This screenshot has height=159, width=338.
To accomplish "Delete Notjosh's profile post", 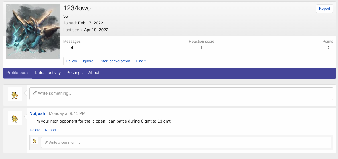I will 35,130.
